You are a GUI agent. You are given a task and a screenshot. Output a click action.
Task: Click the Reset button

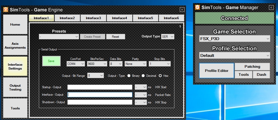[116, 37]
